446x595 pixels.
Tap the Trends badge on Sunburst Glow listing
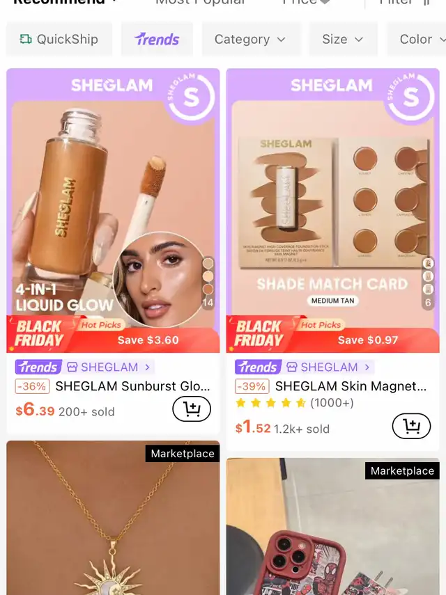click(x=38, y=367)
